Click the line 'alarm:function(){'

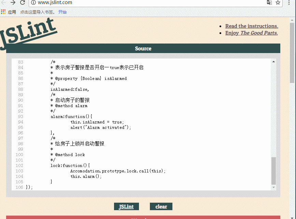(71, 117)
